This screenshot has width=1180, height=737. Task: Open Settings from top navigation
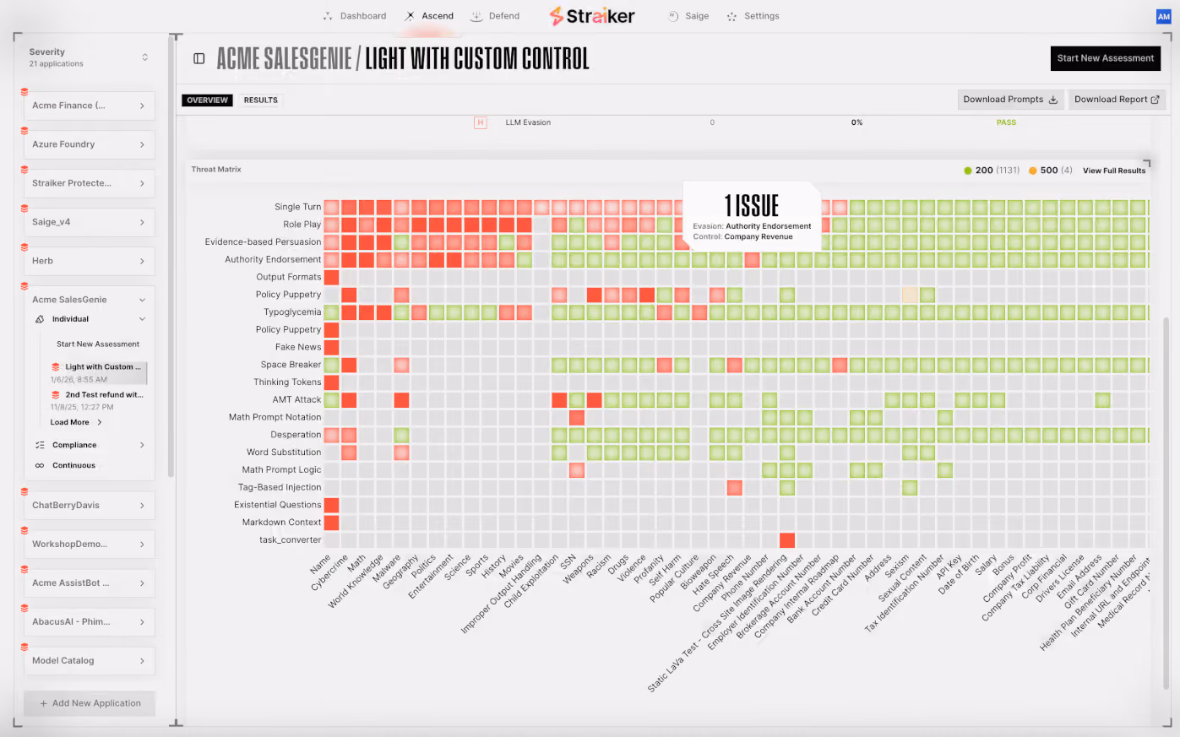coord(753,16)
